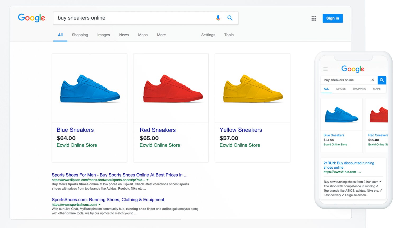Viewport: 406px width, 228px height.
Task: Open the hamburger menu on the phone
Action: 325,69
